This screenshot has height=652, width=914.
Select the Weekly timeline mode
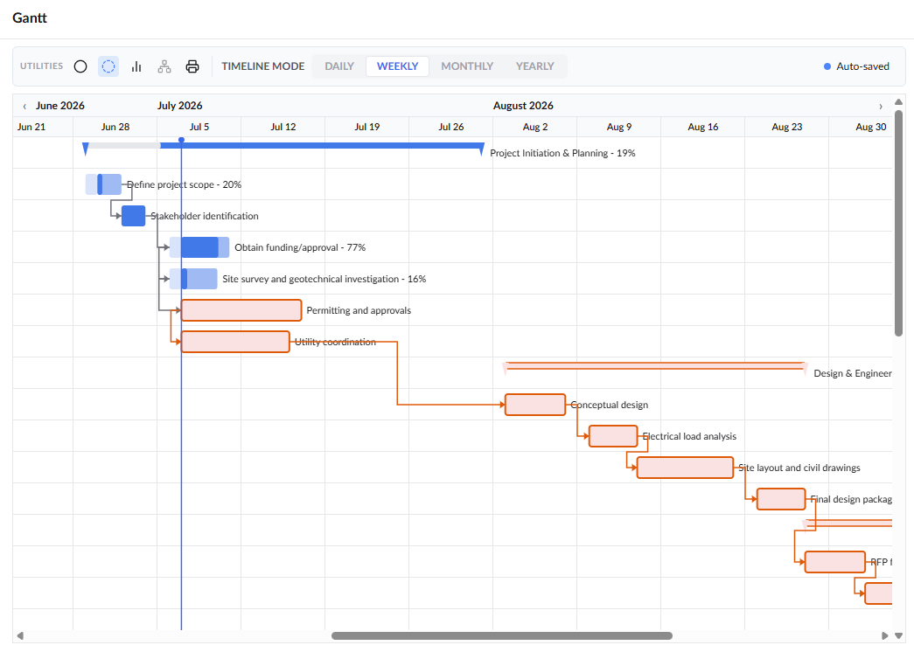[398, 66]
